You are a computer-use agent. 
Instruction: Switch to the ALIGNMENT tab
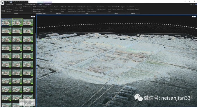tap(19, 4)
